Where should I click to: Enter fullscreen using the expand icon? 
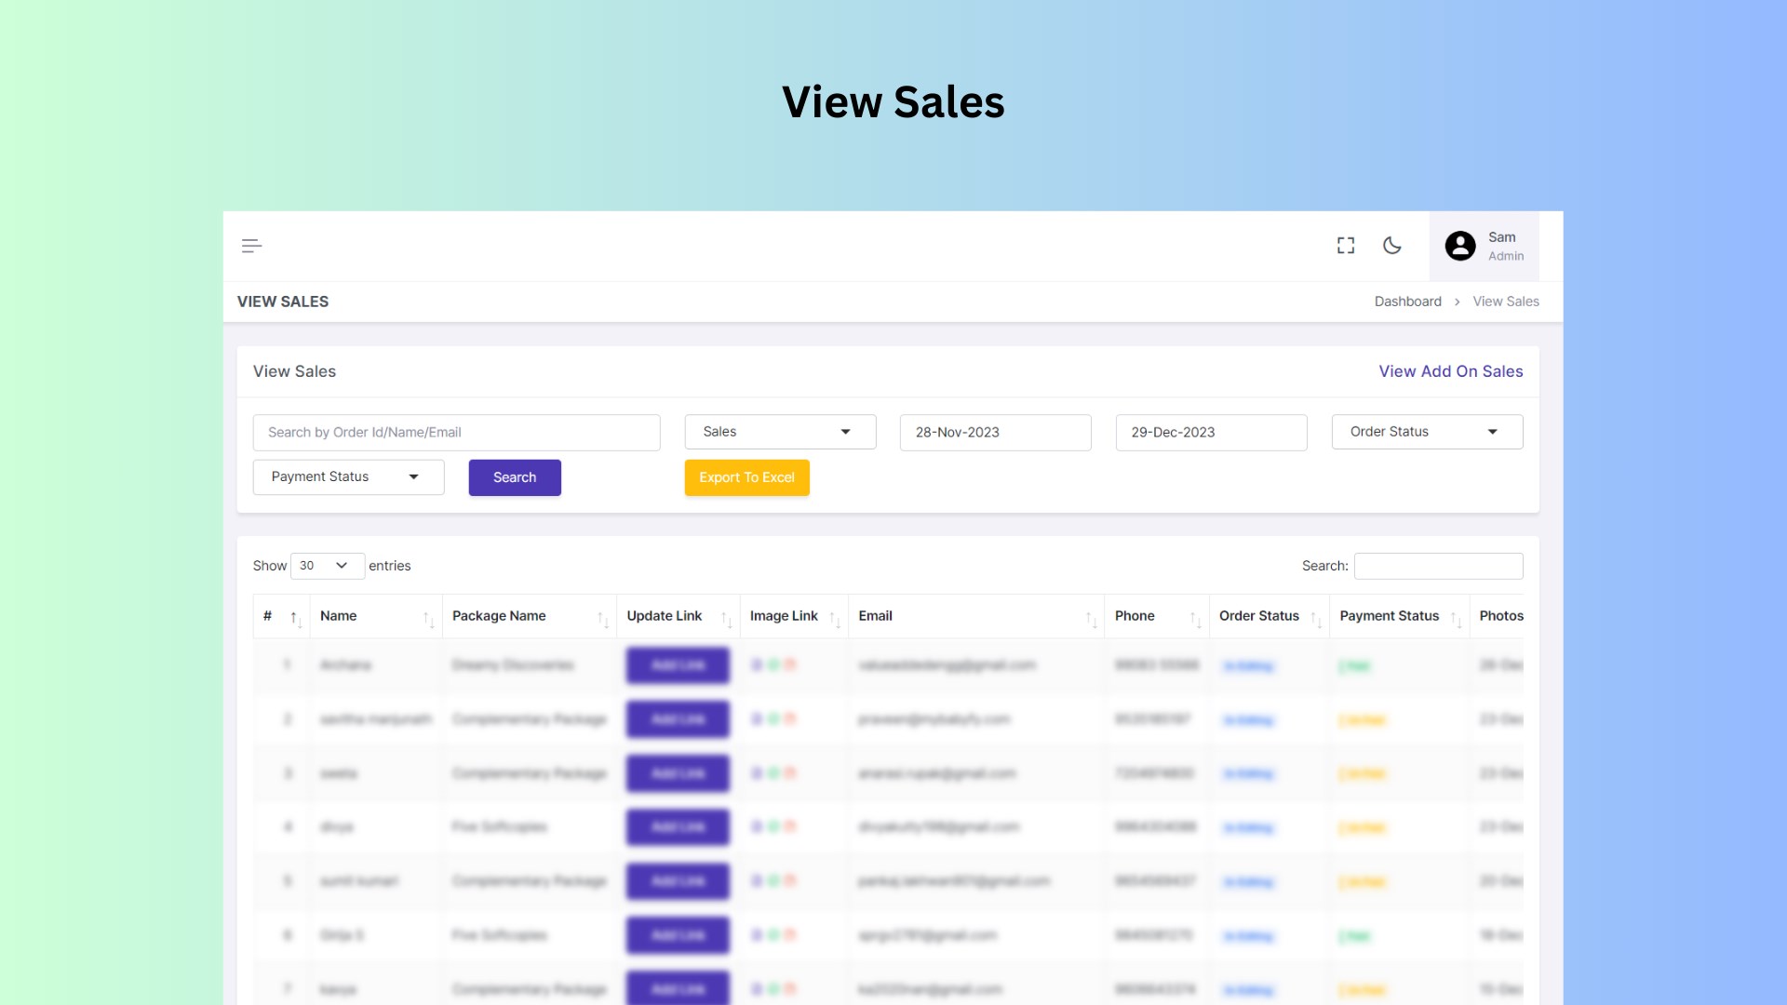pyautogui.click(x=1346, y=246)
